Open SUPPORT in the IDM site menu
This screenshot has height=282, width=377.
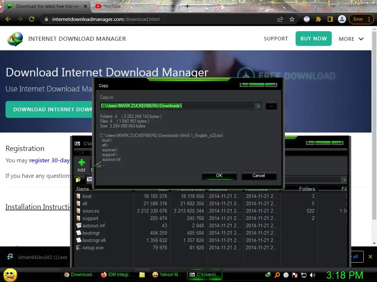tap(276, 39)
